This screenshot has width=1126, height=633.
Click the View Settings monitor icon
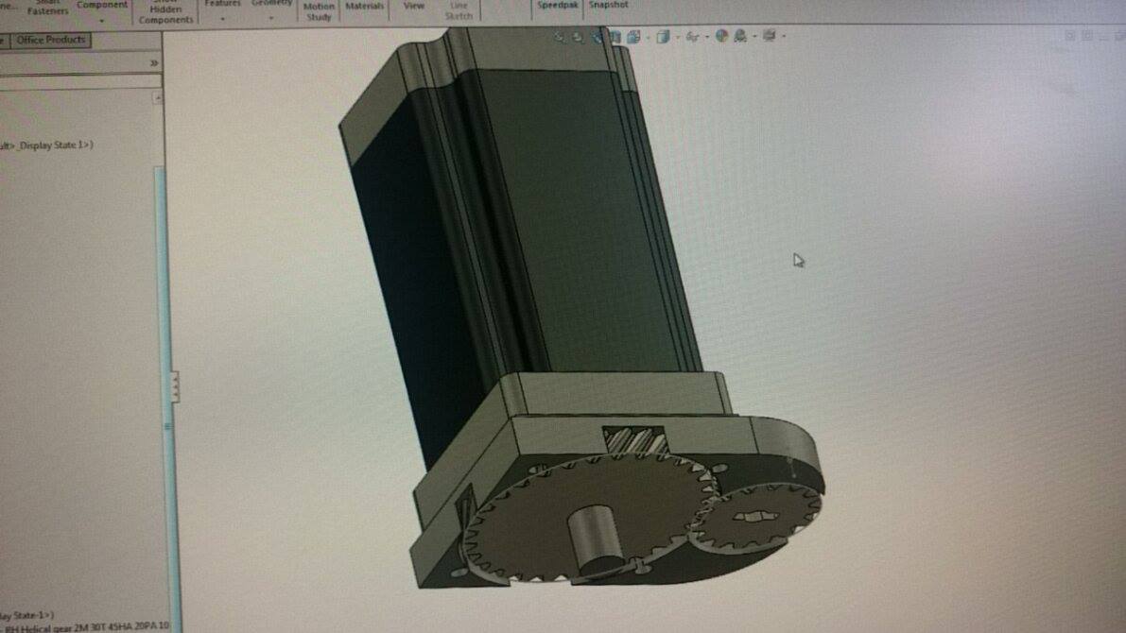pos(769,35)
